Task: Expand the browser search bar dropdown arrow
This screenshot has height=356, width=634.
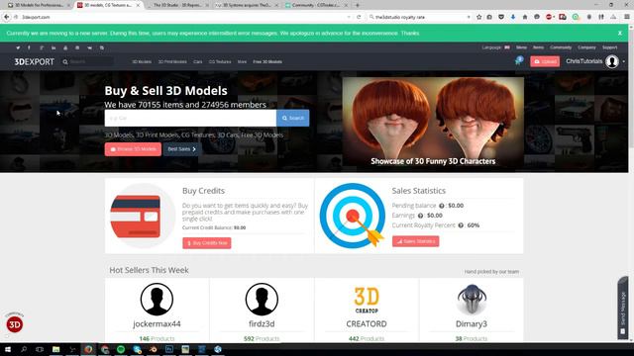Action: (469, 17)
